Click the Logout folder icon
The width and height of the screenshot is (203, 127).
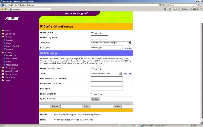[3, 80]
